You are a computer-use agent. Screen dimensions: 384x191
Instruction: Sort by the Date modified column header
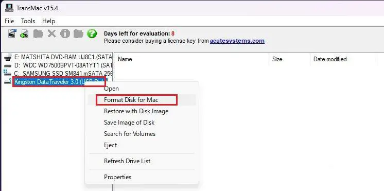pyautogui.click(x=330, y=59)
